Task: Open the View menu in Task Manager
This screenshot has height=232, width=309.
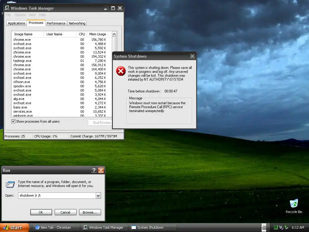Action: (x=32, y=15)
